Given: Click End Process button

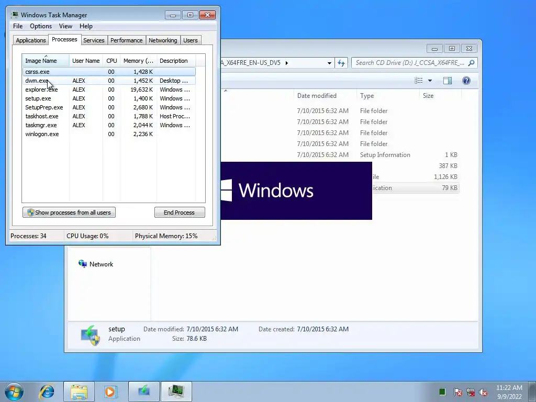Looking at the screenshot, I should point(180,213).
